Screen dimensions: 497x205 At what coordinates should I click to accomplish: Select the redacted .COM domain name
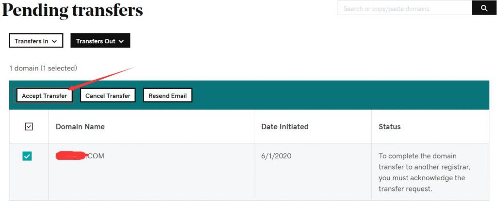[80, 156]
